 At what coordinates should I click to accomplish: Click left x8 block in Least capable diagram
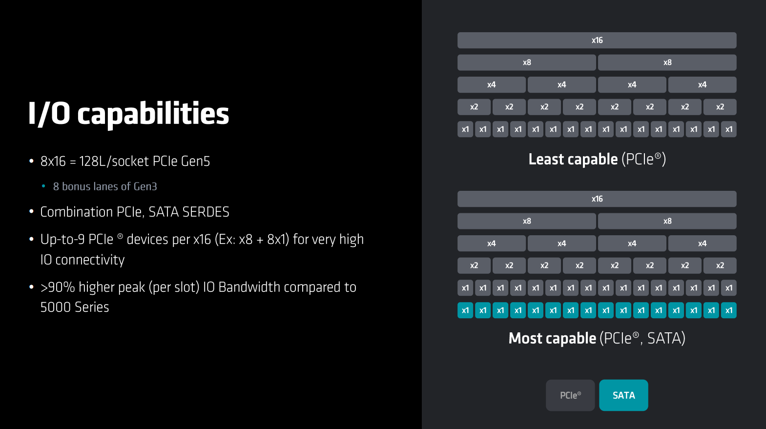[x=526, y=62]
